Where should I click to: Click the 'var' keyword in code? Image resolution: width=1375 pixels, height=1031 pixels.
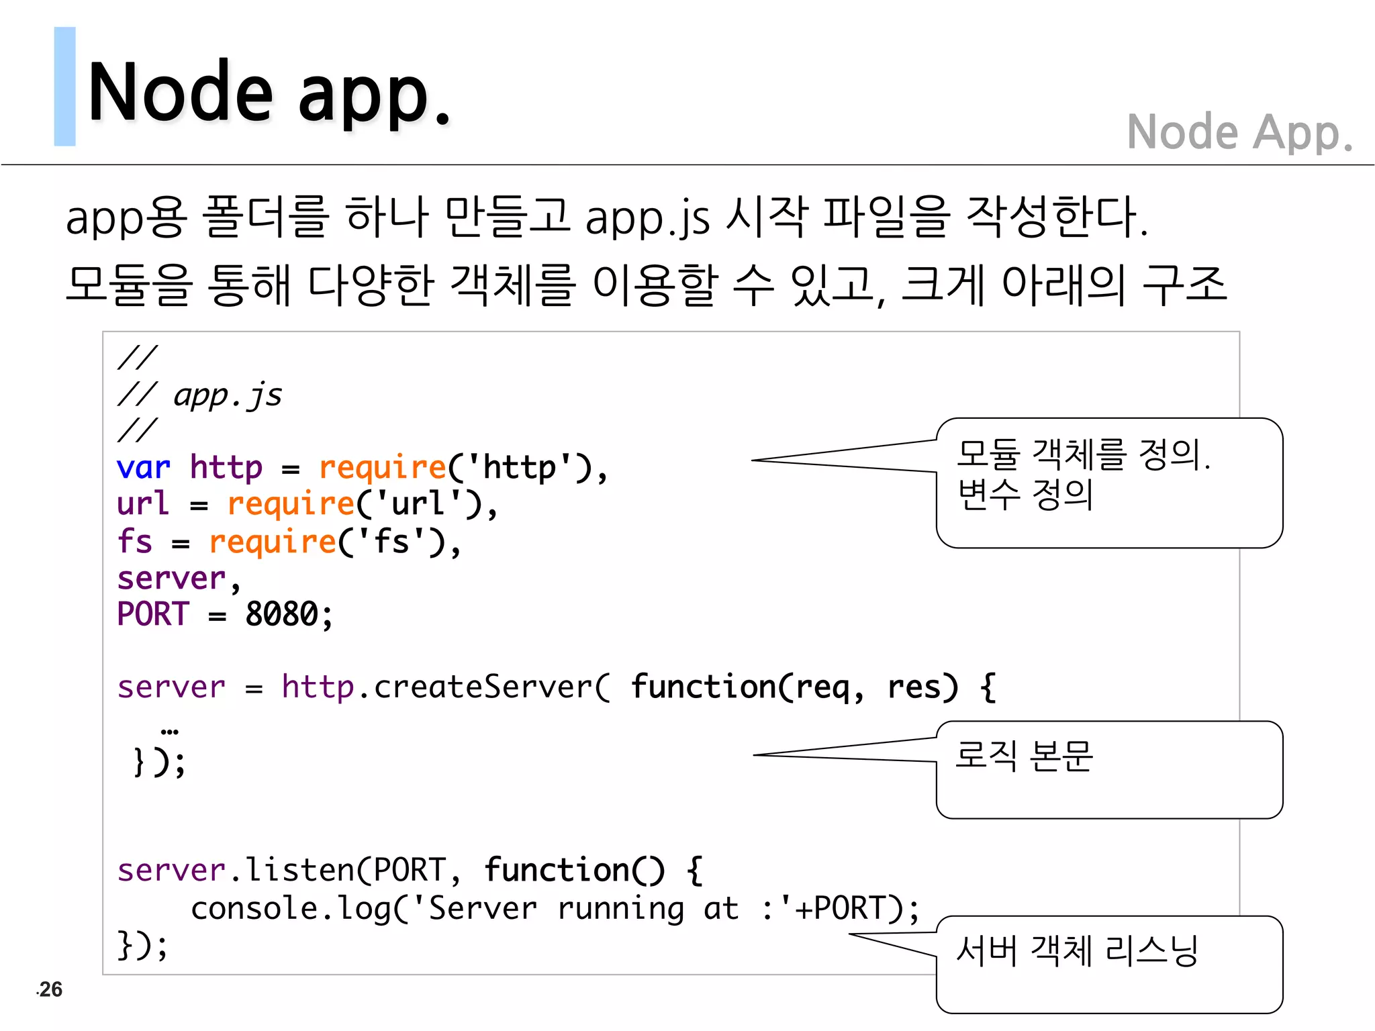(x=143, y=467)
